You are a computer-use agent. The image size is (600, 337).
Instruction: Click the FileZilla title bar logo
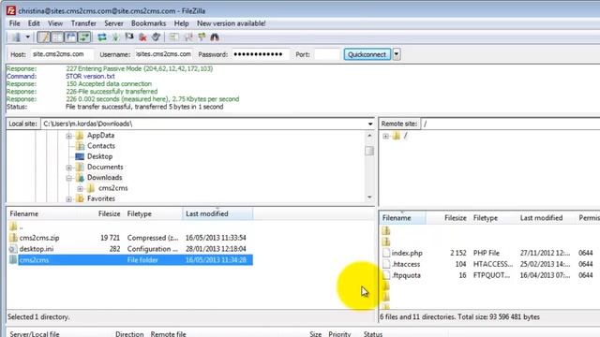point(11,10)
